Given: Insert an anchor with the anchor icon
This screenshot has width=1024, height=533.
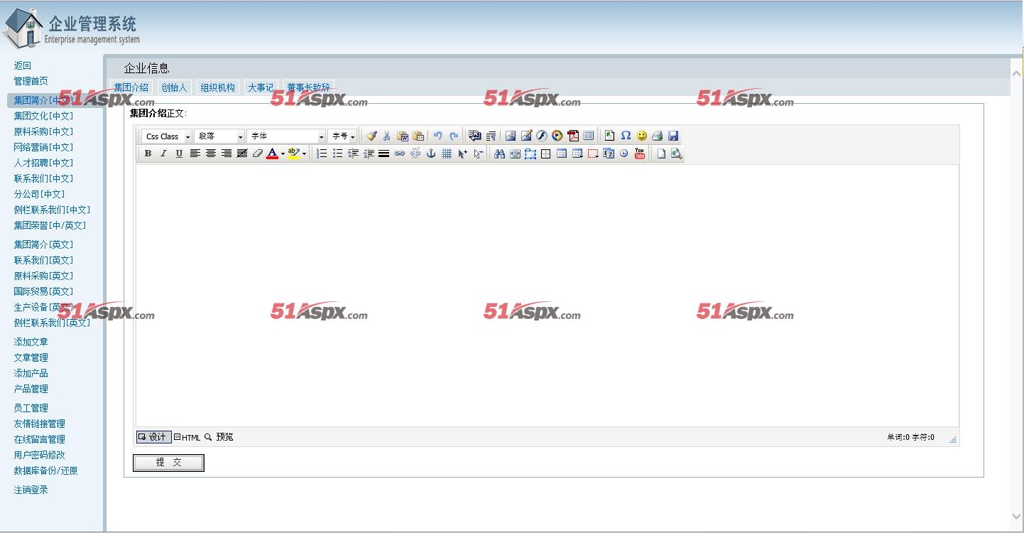Looking at the screenshot, I should pyautogui.click(x=431, y=154).
